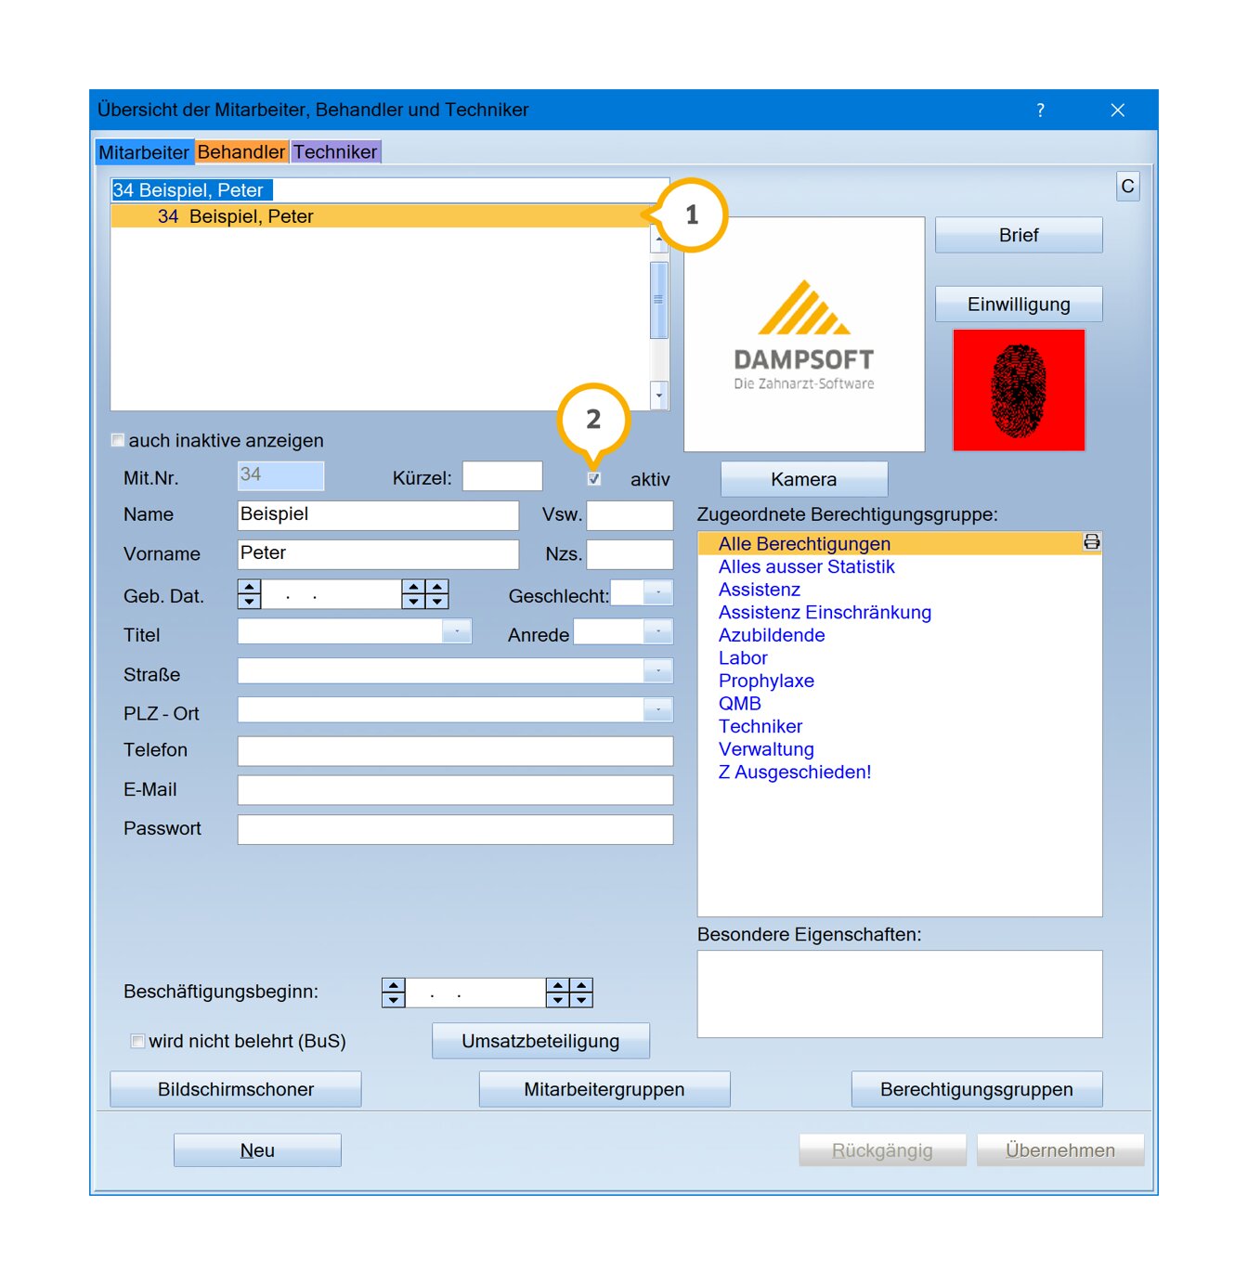
Task: Click the employee list scrollbar thumb
Action: pyautogui.click(x=659, y=300)
